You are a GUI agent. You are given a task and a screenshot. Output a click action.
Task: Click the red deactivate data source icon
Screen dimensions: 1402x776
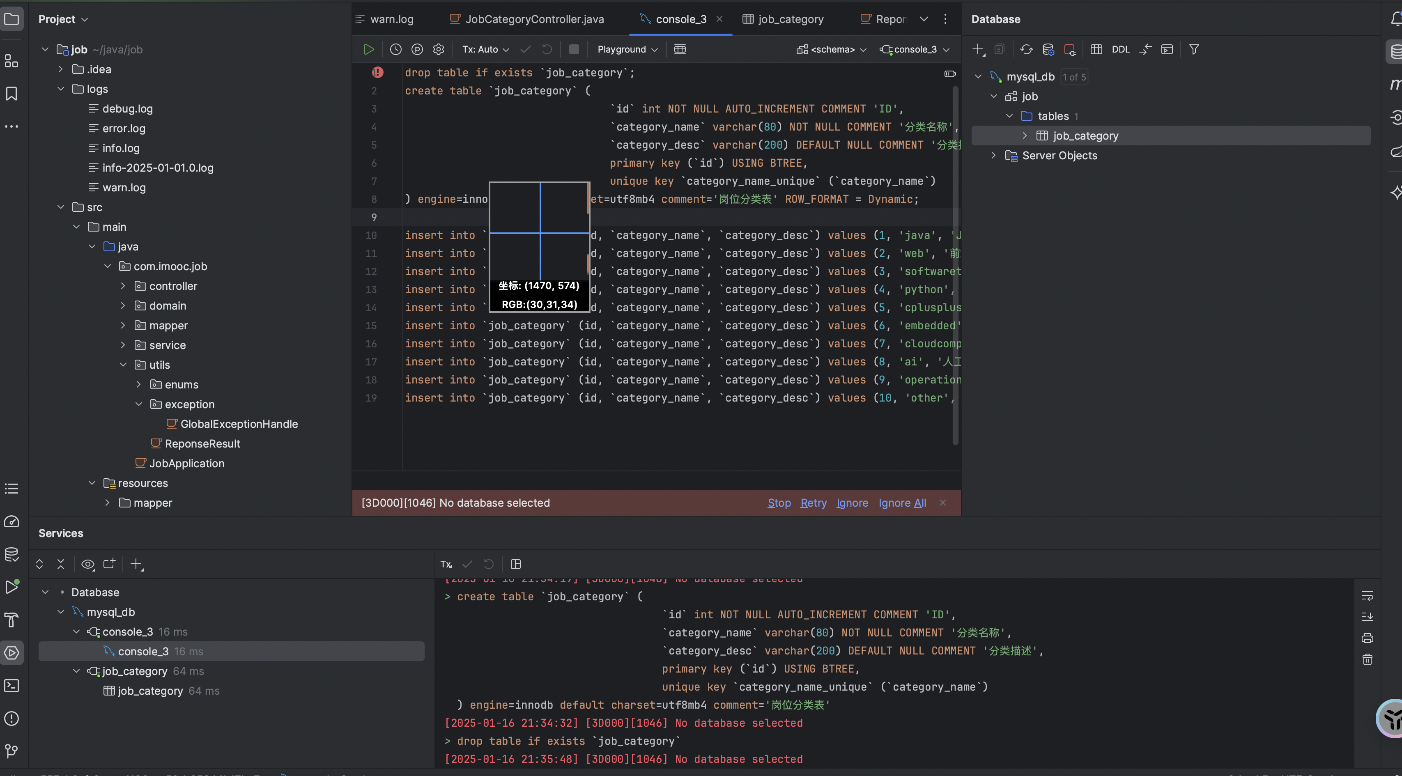click(x=1069, y=50)
